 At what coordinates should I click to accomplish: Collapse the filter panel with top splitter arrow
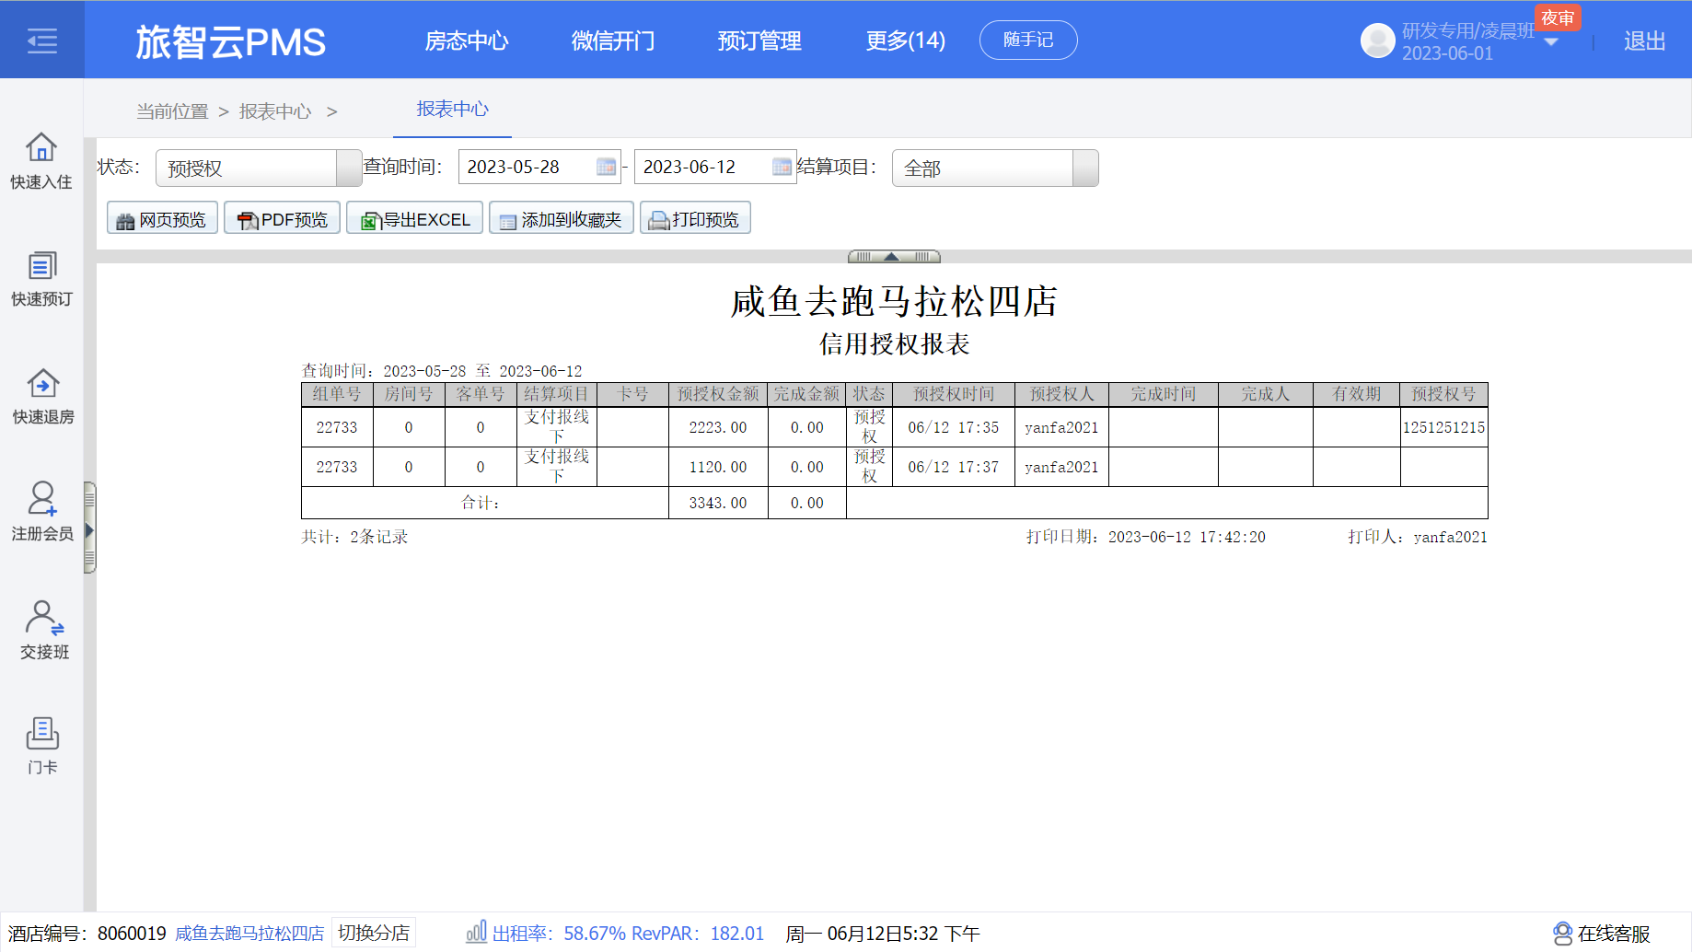(x=894, y=257)
